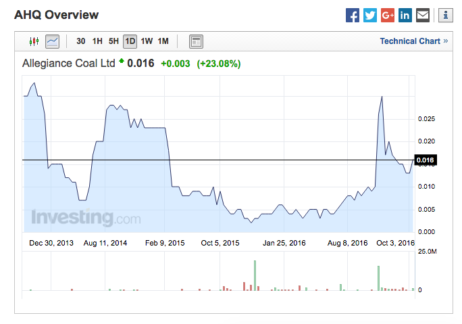Switch to area line chart view

coord(53,41)
